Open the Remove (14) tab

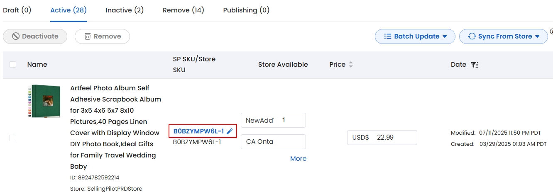pyautogui.click(x=184, y=10)
